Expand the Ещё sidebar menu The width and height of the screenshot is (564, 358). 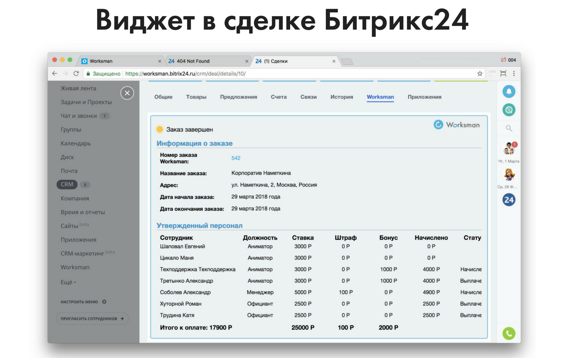coord(68,282)
